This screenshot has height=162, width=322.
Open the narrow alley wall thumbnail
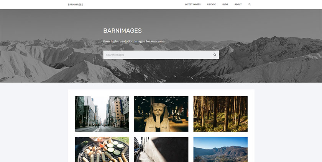click(x=161, y=149)
